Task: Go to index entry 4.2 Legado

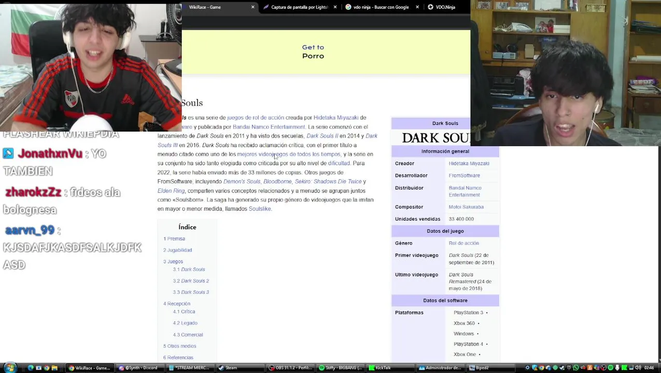Action: point(185,323)
